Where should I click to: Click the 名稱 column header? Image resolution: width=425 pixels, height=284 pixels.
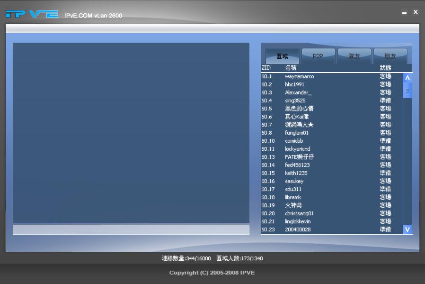(291, 68)
